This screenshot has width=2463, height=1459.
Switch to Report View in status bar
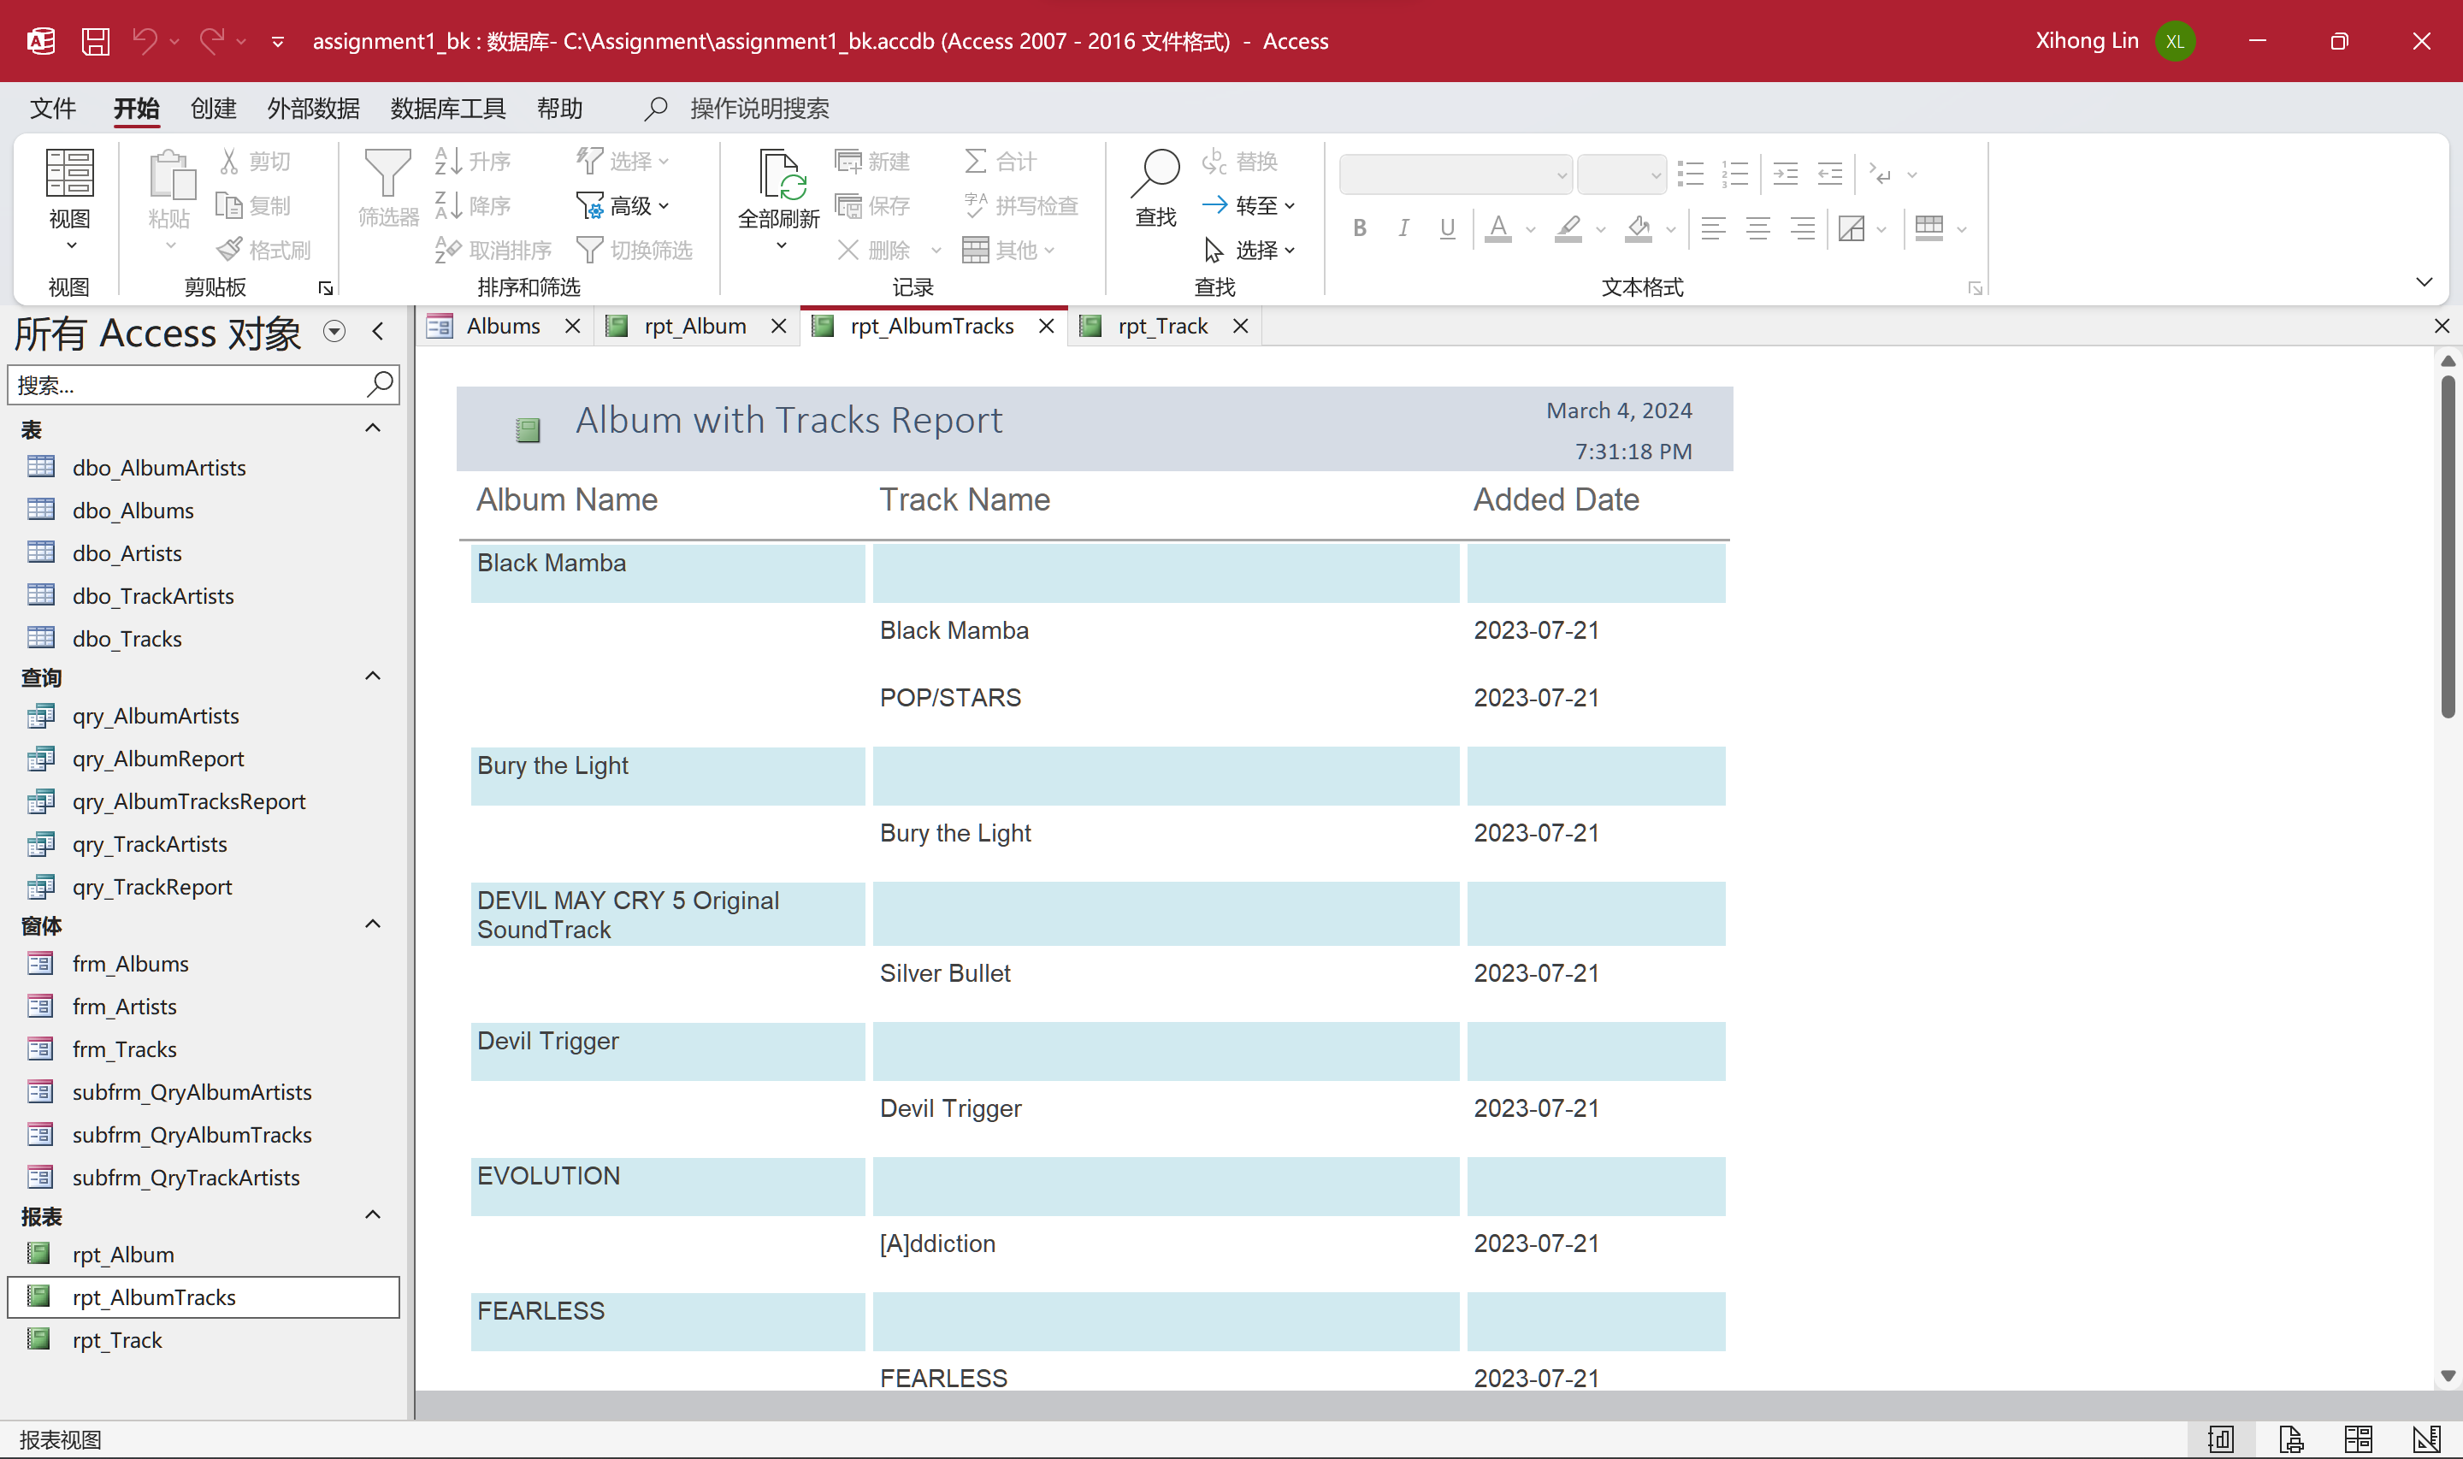tap(2220, 1439)
